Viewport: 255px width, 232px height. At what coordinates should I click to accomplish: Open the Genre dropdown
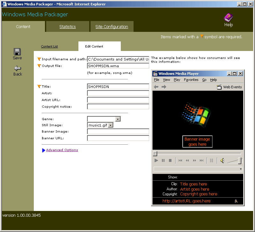coord(118,119)
